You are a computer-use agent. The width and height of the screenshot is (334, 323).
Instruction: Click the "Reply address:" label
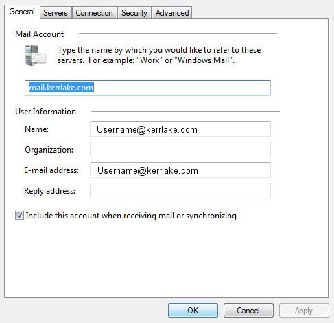[x=49, y=191]
